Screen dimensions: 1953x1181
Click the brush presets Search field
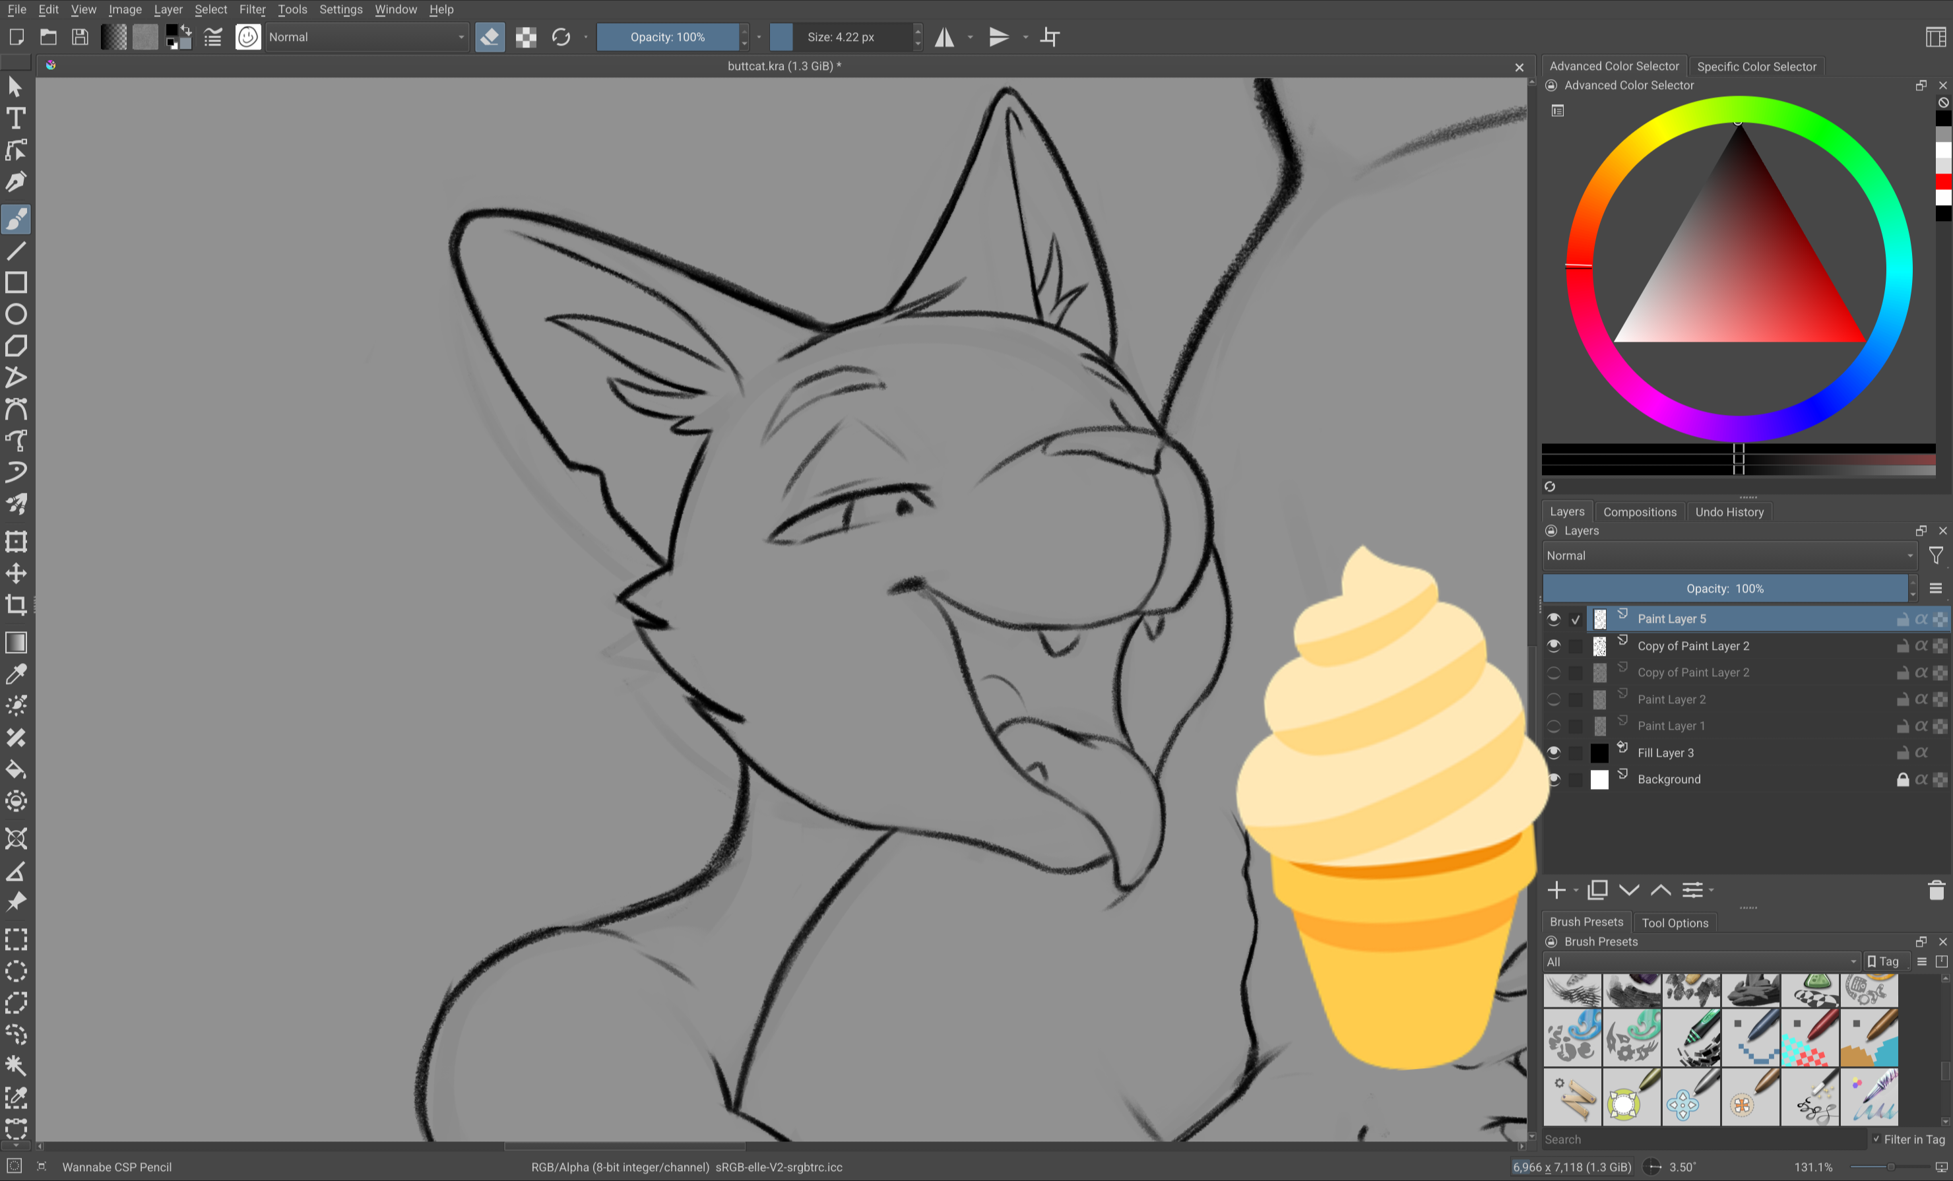[1704, 1139]
